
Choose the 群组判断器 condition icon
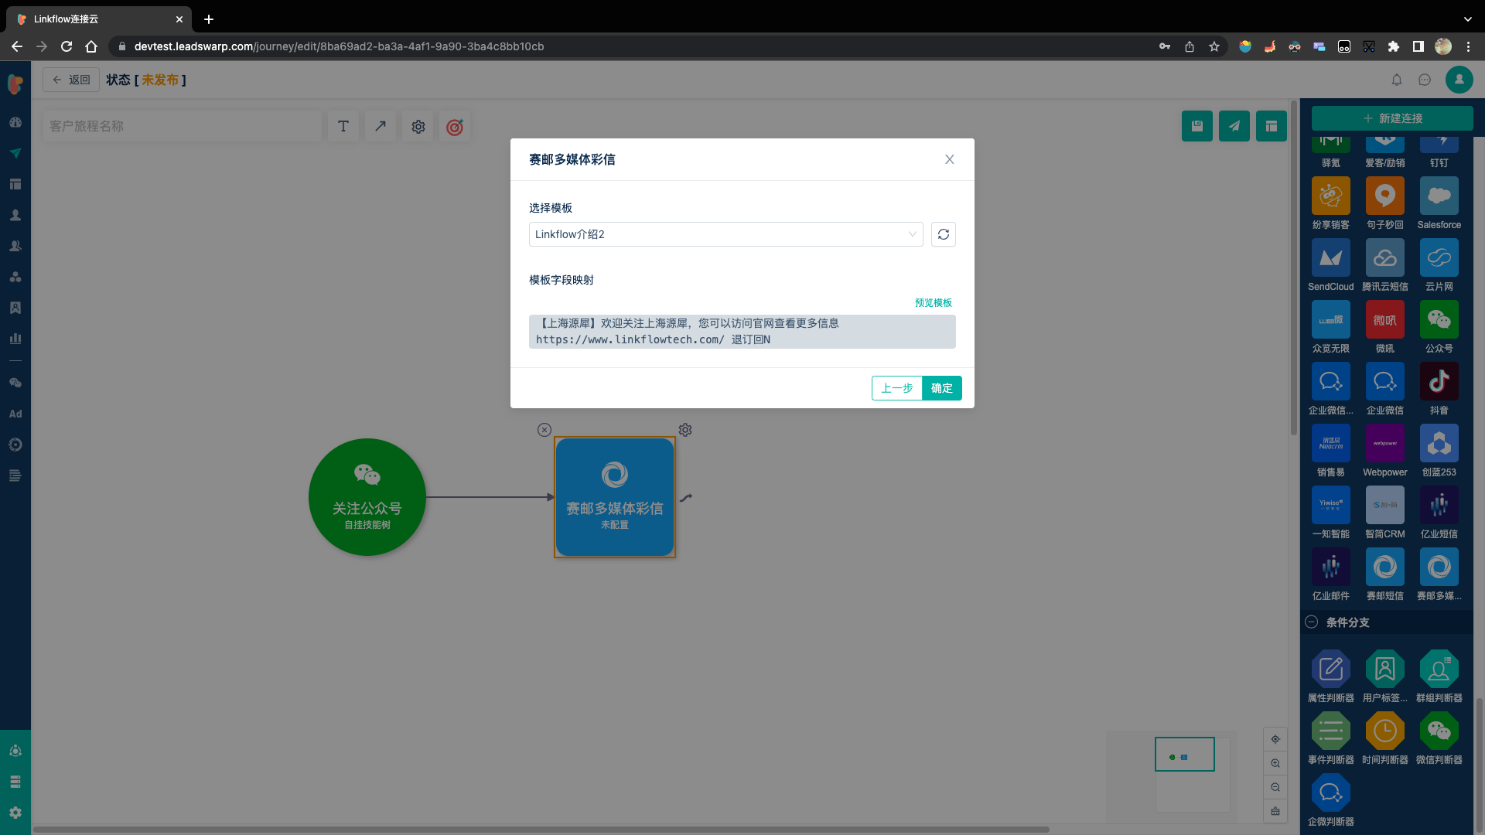pyautogui.click(x=1439, y=669)
